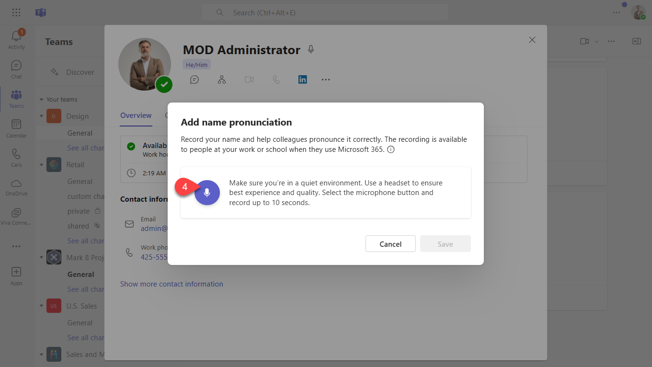The image size is (652, 367).
Task: Open the Apps page from sidebar
Action: (16, 275)
